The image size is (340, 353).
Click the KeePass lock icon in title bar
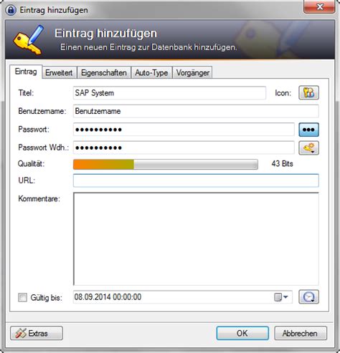pos(11,10)
